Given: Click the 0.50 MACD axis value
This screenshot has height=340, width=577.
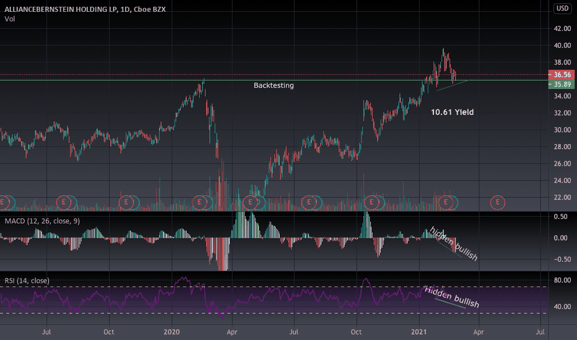Looking at the screenshot, I should tap(560, 216).
